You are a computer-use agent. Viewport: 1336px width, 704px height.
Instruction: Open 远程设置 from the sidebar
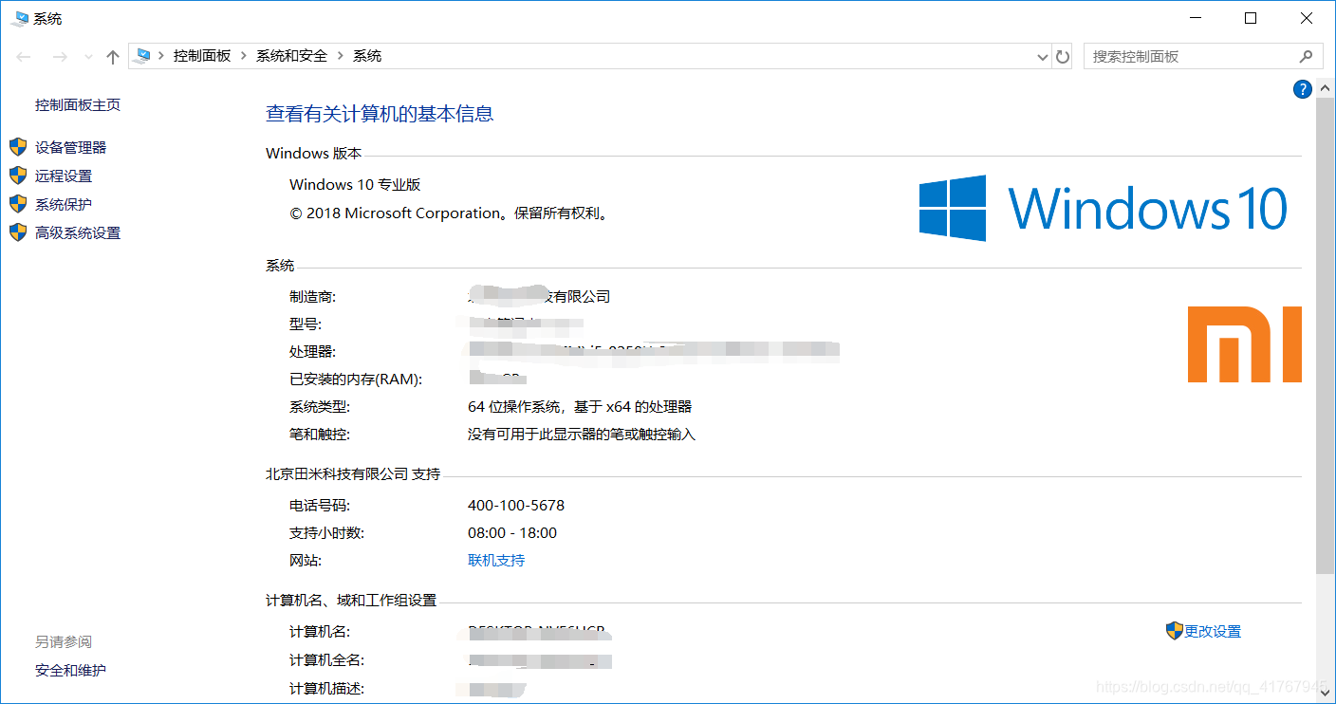[x=64, y=176]
